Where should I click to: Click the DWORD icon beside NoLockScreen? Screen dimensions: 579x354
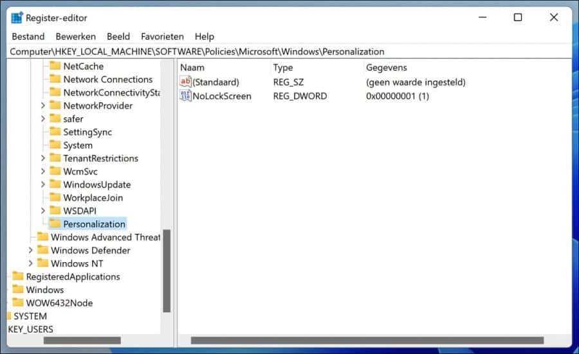pos(185,96)
